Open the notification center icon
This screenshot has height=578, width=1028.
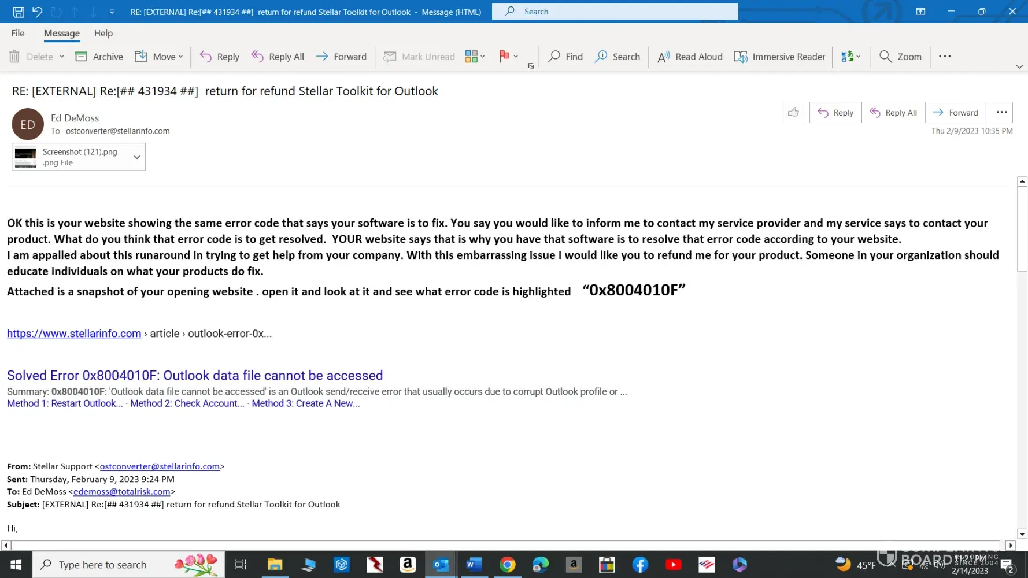(x=1008, y=566)
